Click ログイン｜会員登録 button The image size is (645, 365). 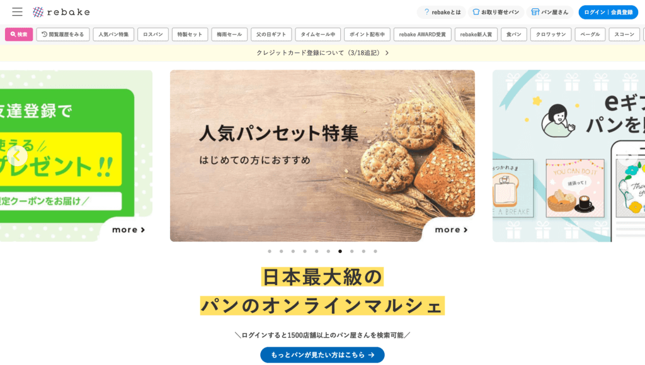[608, 13]
